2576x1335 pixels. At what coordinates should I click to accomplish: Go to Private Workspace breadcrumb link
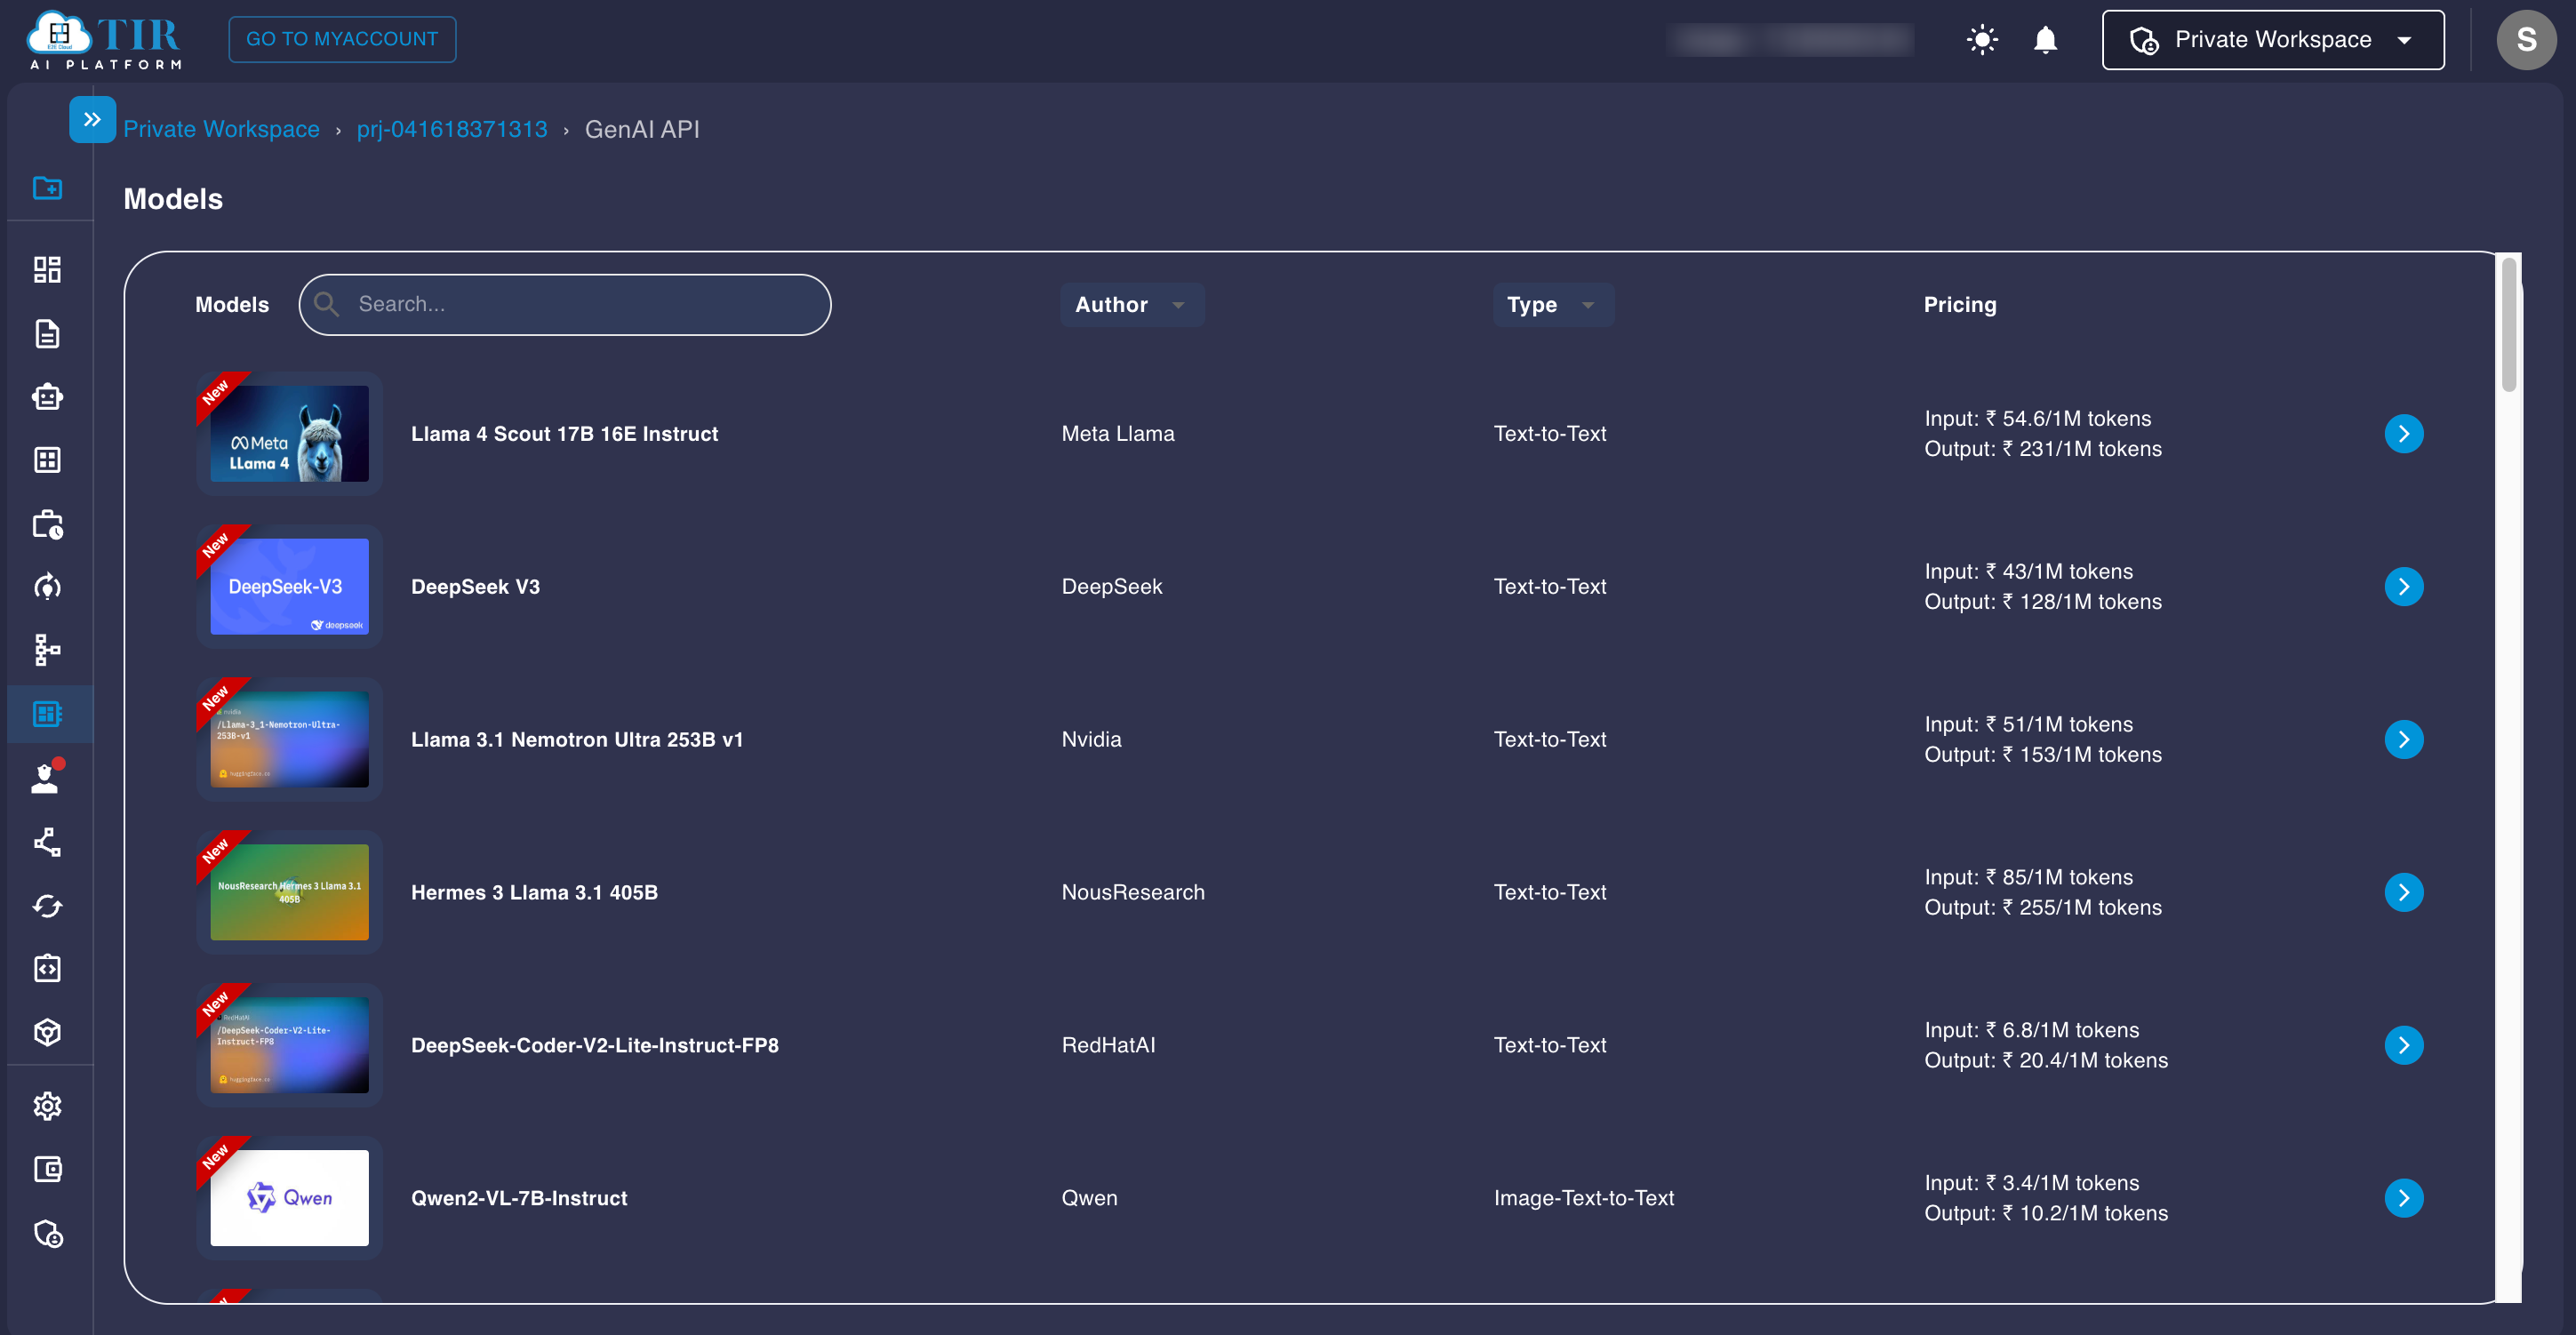(221, 129)
